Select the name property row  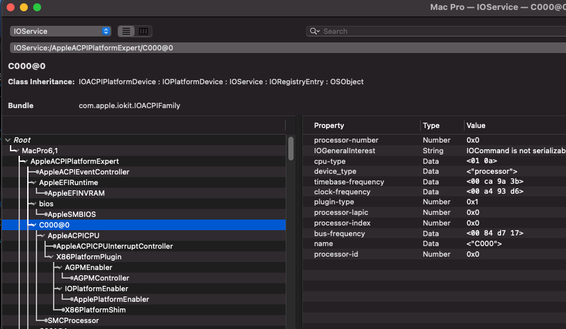(x=434, y=243)
